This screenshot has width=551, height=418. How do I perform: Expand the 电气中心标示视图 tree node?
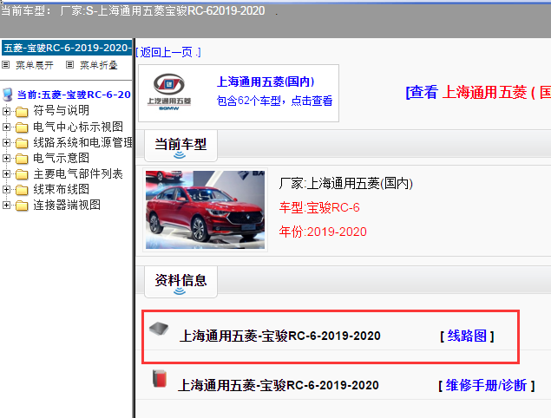[x=6, y=127]
